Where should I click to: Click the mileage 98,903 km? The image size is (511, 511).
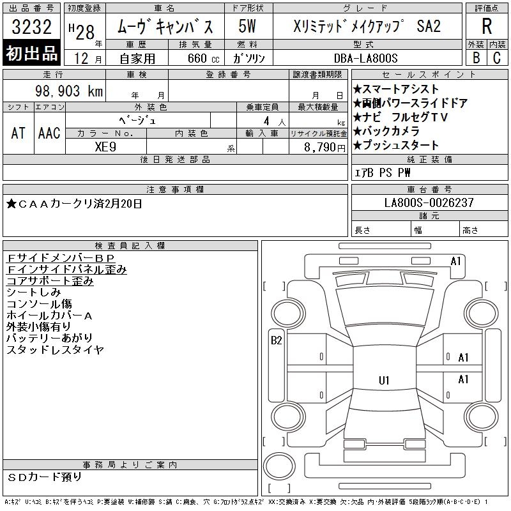click(x=69, y=91)
